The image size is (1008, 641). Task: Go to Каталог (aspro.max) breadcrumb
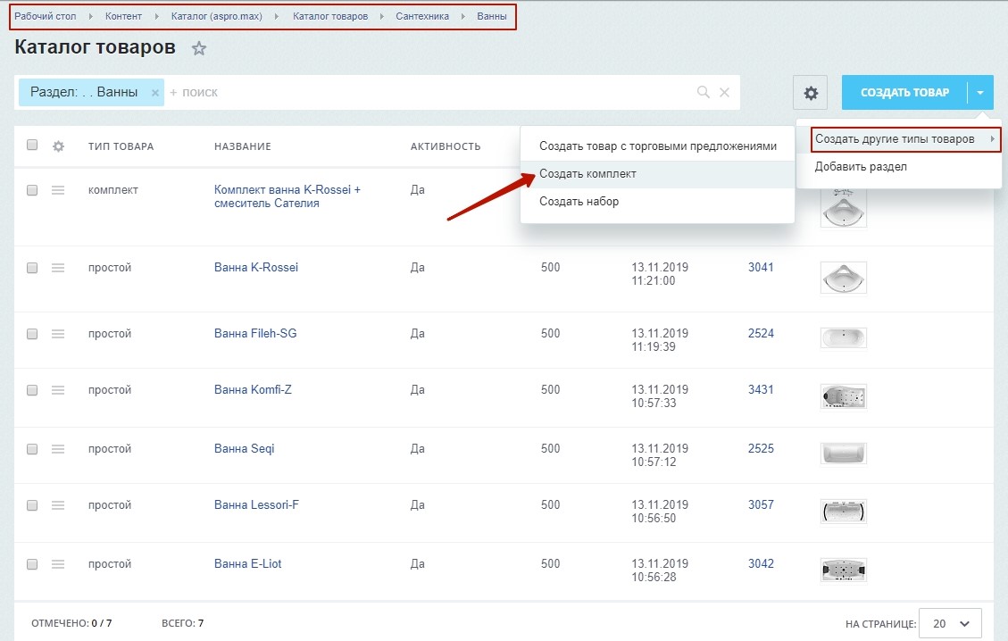217,16
